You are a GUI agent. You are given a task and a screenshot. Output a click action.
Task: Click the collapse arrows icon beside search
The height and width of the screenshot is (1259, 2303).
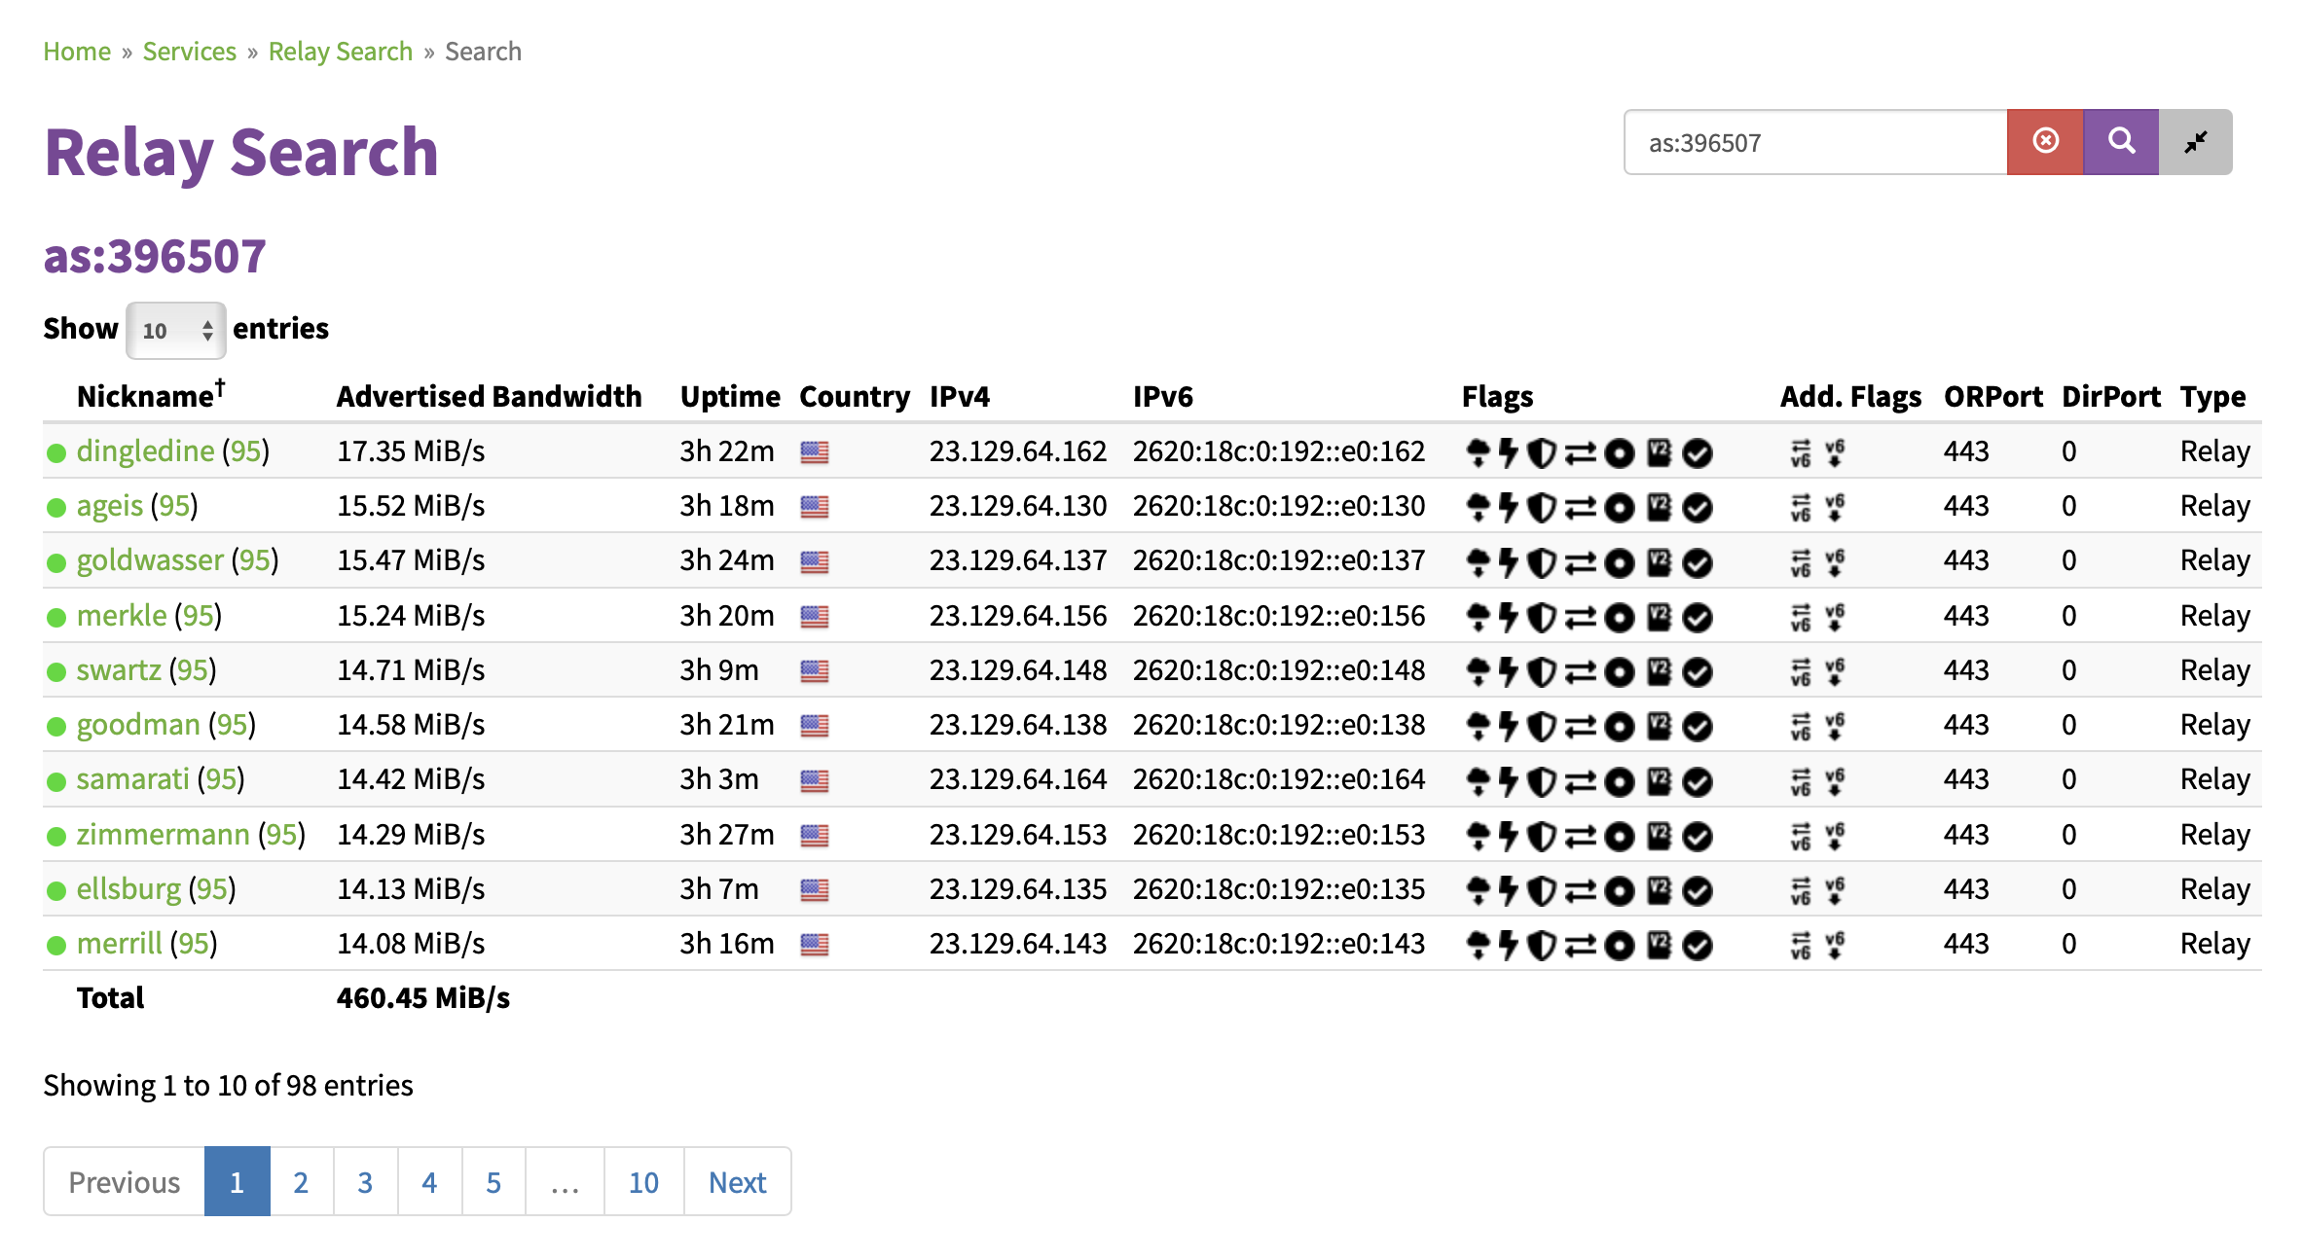(x=2195, y=142)
